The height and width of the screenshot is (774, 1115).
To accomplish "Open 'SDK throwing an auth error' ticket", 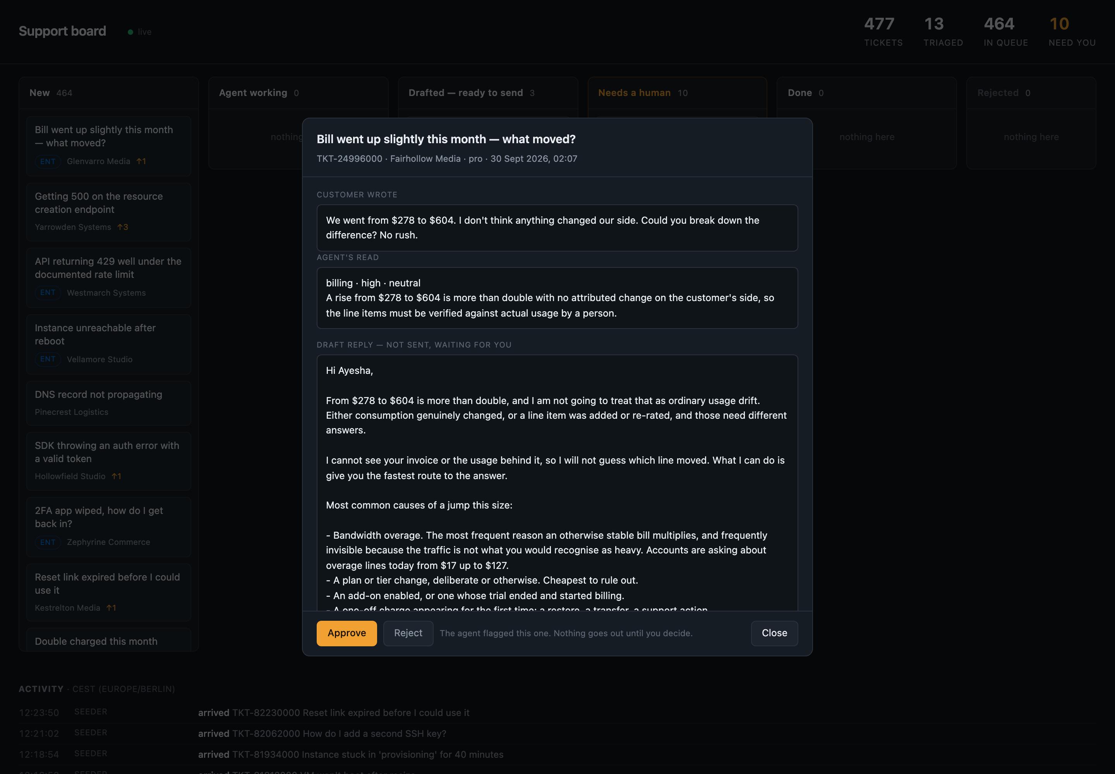I will 109,461.
